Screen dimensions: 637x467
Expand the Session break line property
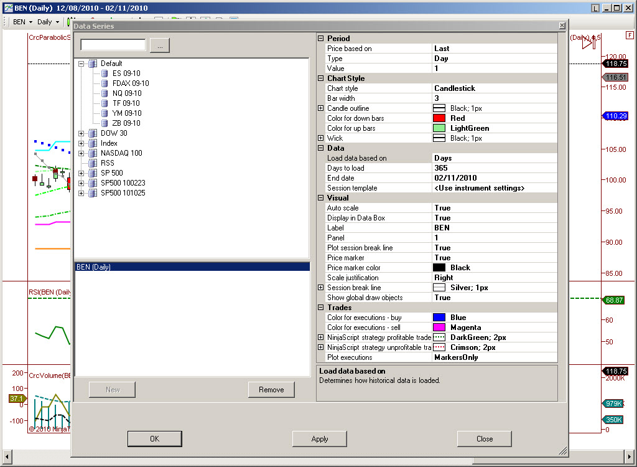tap(320, 288)
